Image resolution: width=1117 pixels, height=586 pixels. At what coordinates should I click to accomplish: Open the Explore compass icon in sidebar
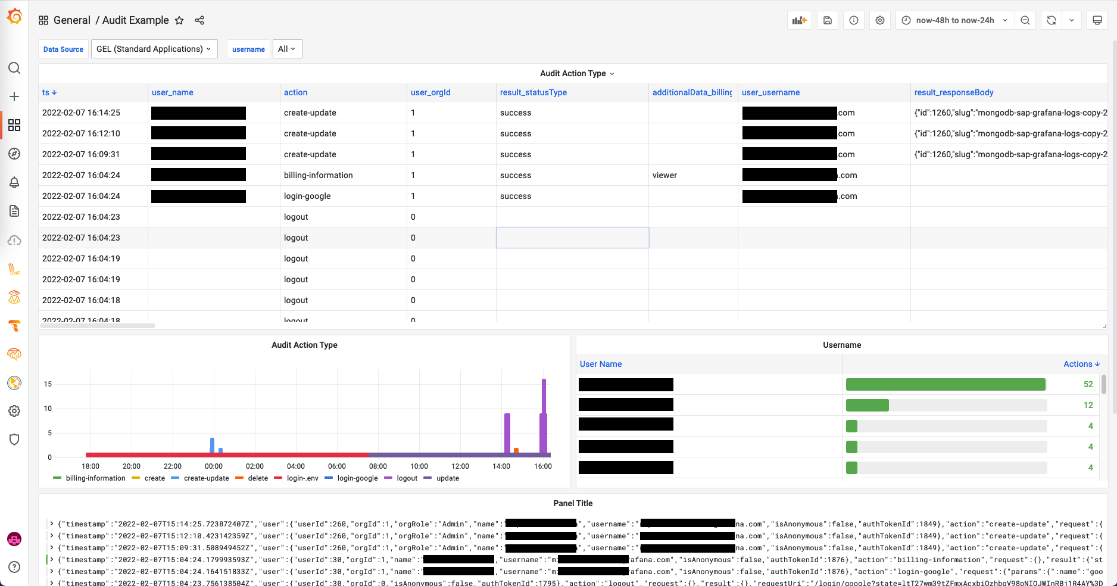tap(14, 154)
